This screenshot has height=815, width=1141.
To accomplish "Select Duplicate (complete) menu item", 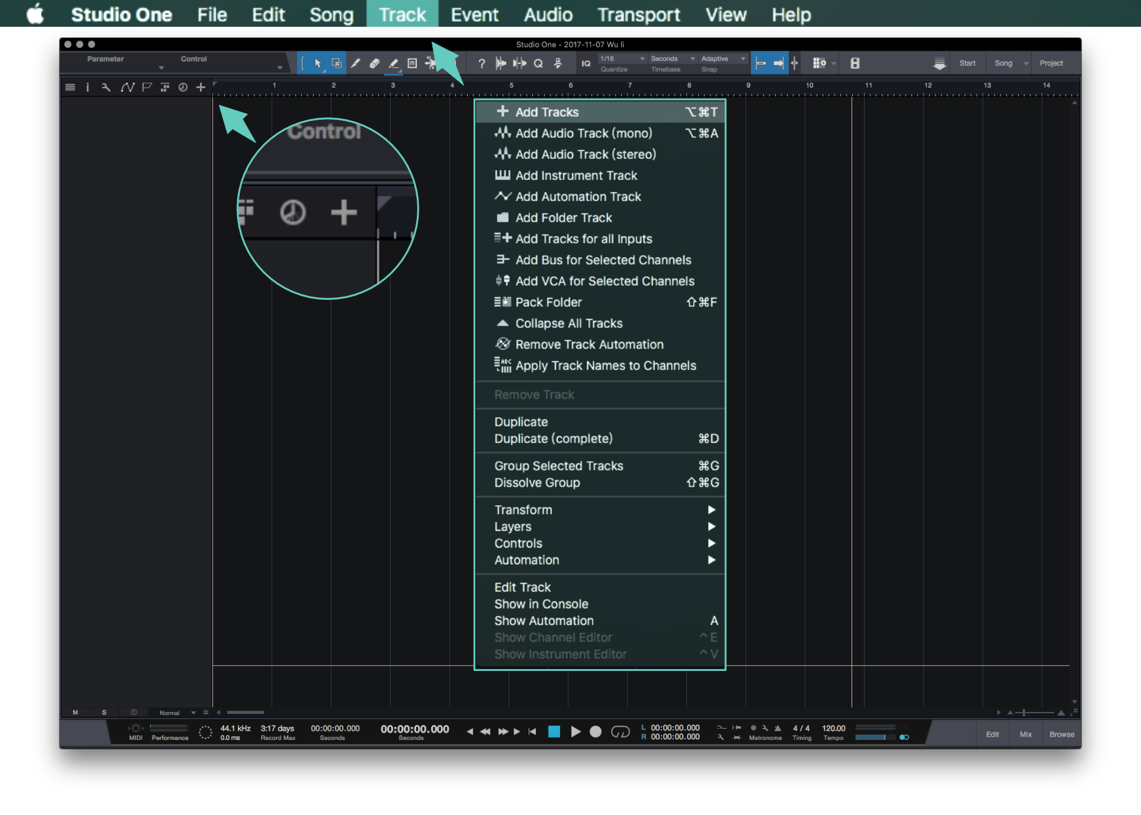I will [x=600, y=438].
